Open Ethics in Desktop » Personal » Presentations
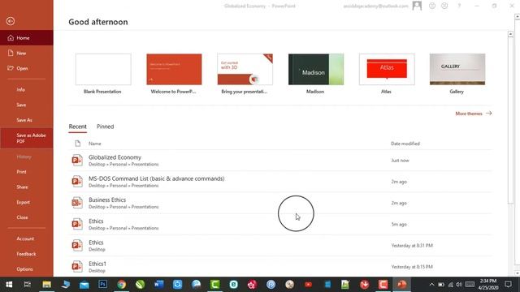The height and width of the screenshot is (292, 520). (280, 224)
